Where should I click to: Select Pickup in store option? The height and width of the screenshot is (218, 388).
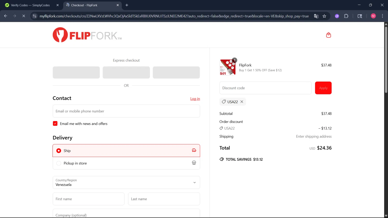pyautogui.click(x=126, y=163)
